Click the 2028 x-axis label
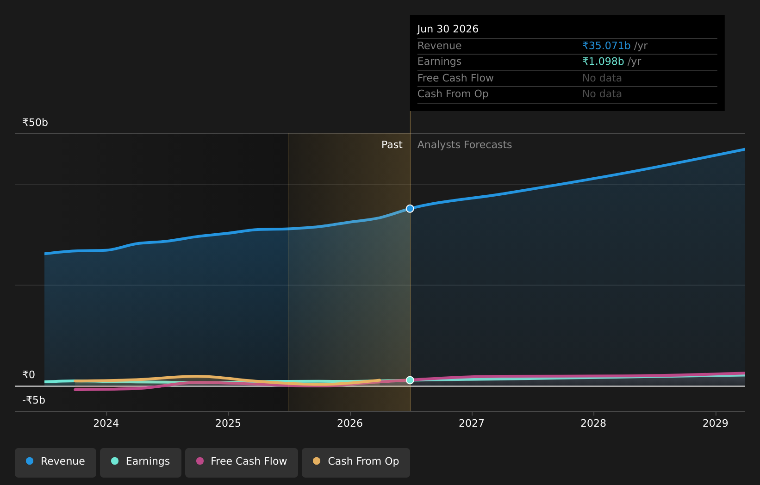760x485 pixels. (x=593, y=423)
